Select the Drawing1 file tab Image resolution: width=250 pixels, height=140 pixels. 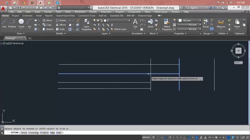[x=11, y=38]
